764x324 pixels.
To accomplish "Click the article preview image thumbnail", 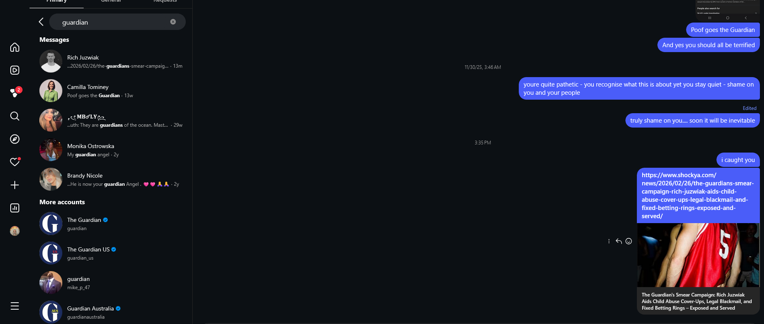I will 698,255.
